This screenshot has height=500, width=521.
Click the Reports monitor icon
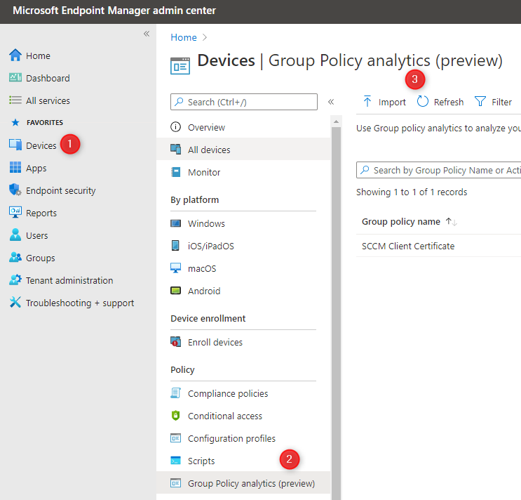[15, 212]
